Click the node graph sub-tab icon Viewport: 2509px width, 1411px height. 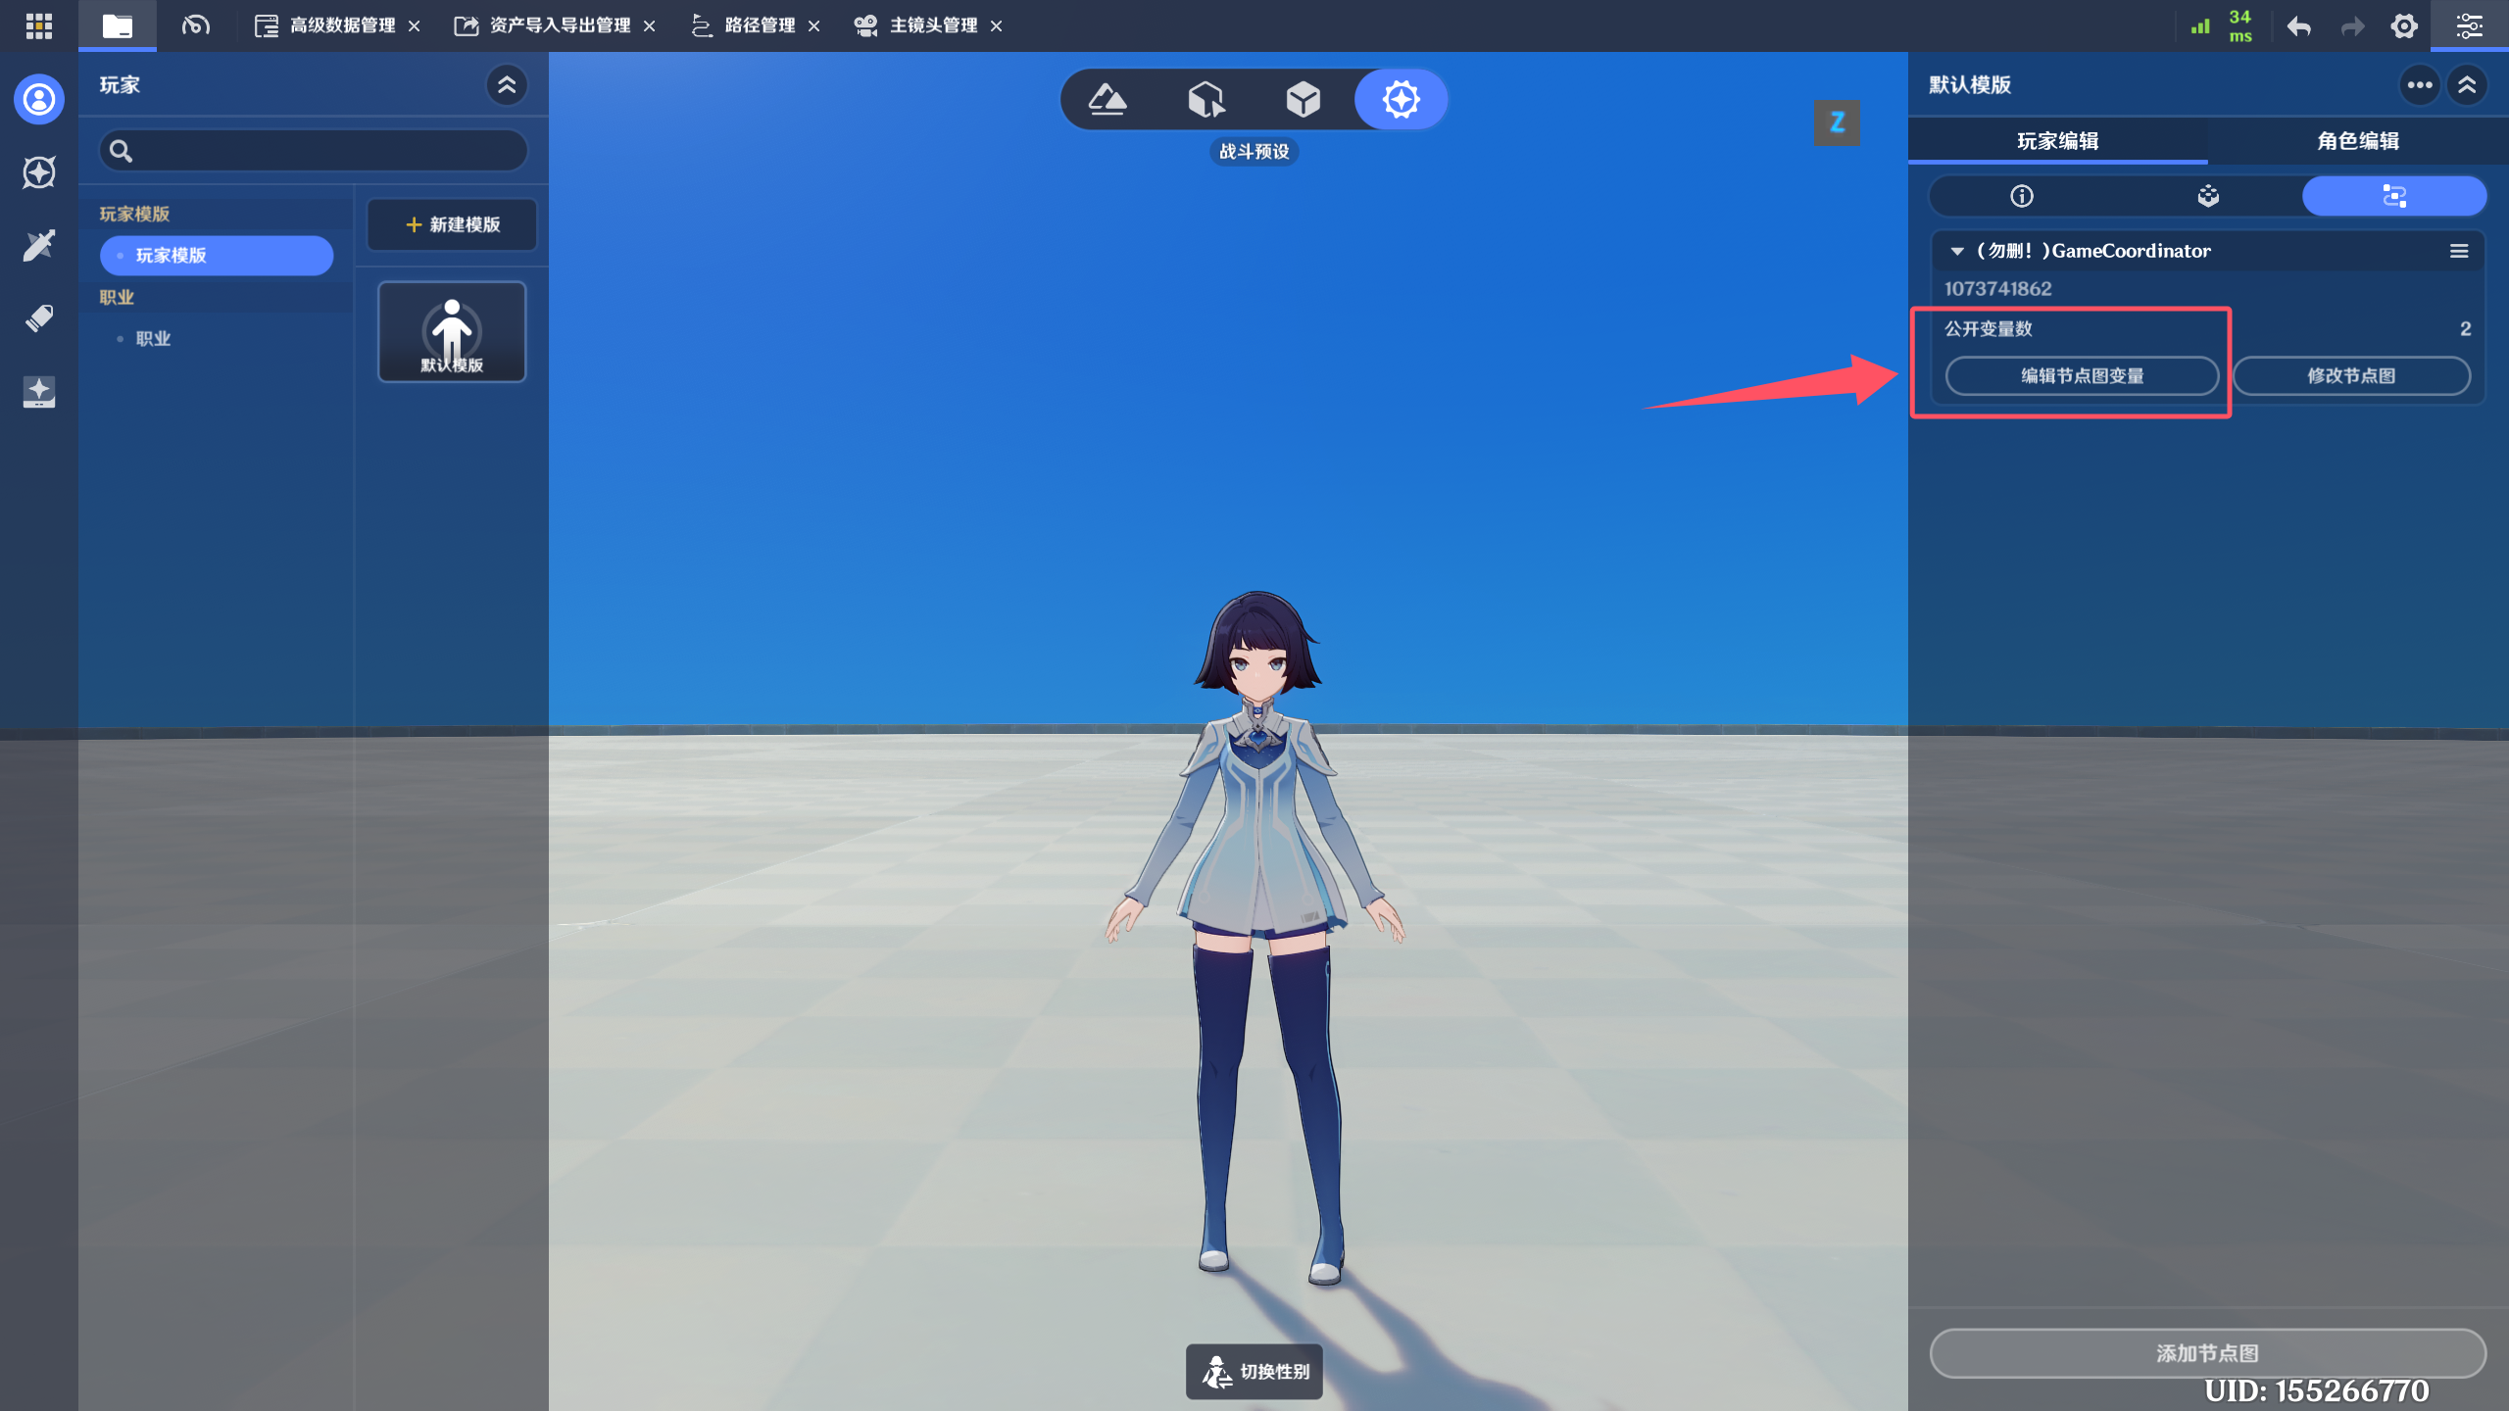2393,196
